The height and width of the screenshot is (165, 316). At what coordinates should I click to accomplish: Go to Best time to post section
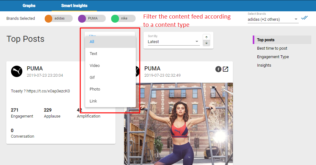coord(272,48)
